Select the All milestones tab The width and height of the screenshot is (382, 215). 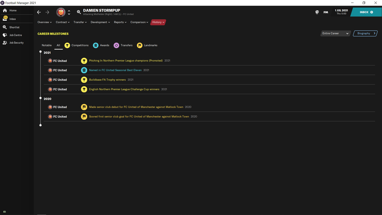[58, 45]
